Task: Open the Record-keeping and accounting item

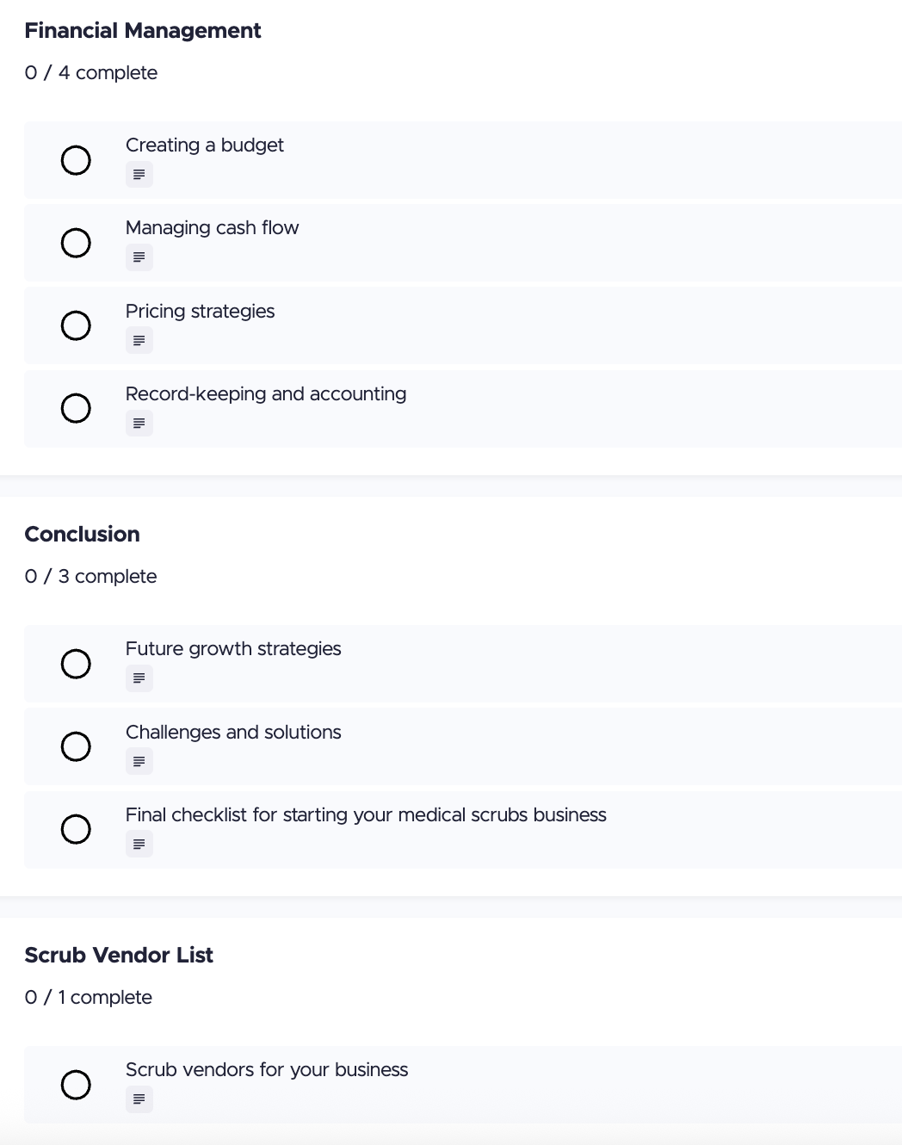Action: point(266,393)
